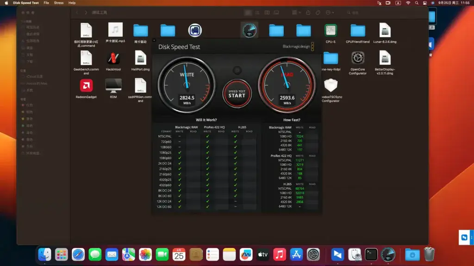Click Finder toolbar tag button
474x266 pixels.
pyautogui.click(x=318, y=12)
